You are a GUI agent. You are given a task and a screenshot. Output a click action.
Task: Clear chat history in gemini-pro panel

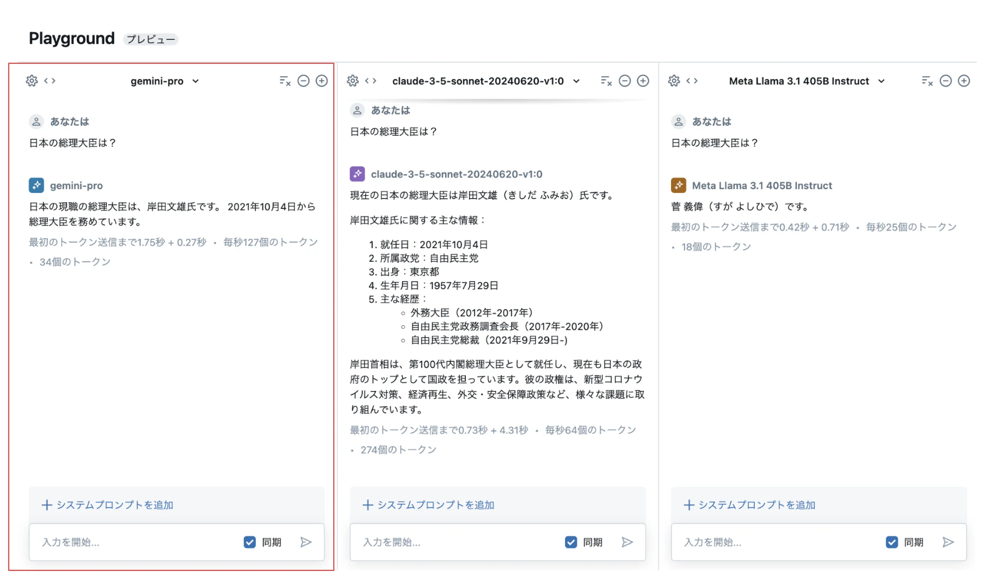click(x=285, y=81)
